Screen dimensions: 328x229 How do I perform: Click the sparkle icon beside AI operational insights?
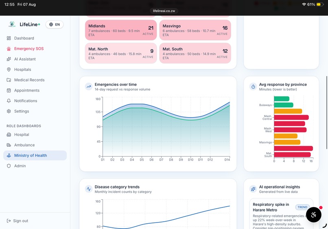(x=253, y=189)
